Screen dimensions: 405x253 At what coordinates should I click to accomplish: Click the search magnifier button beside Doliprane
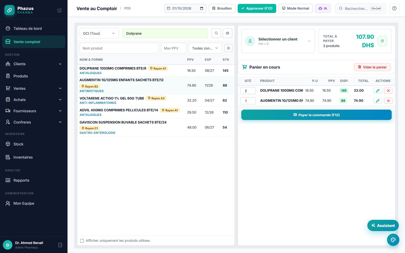click(x=216, y=33)
